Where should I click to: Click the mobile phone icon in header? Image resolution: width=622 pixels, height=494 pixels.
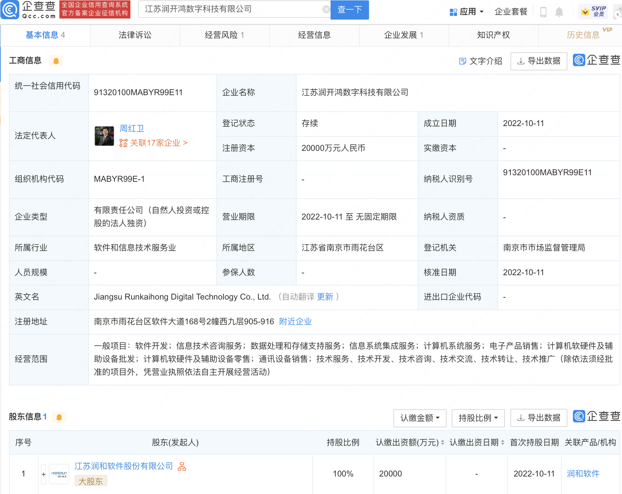tap(543, 12)
